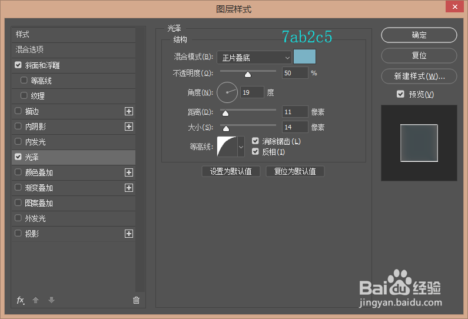Check the 颜色叠加 checkbox
468x319 pixels.
[18, 172]
